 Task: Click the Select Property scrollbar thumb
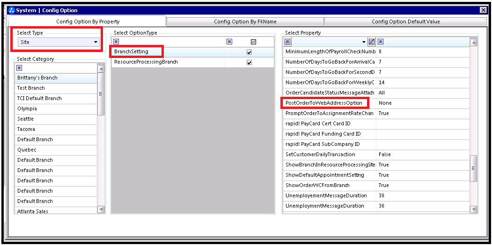474,168
